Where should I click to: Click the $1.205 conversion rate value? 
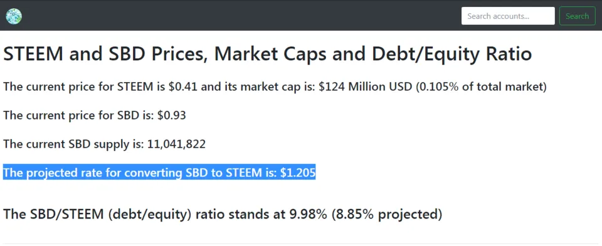[297, 173]
